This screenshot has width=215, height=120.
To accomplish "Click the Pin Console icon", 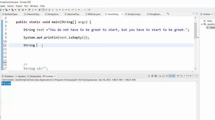I will click(x=178, y=76).
